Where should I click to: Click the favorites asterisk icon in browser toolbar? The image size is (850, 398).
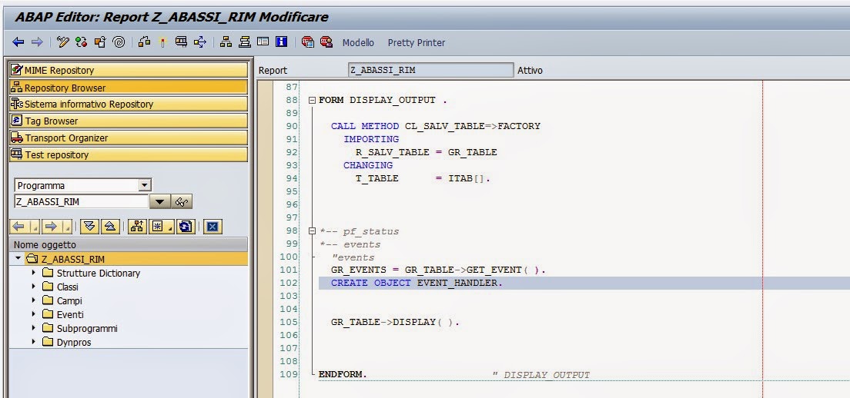(158, 227)
